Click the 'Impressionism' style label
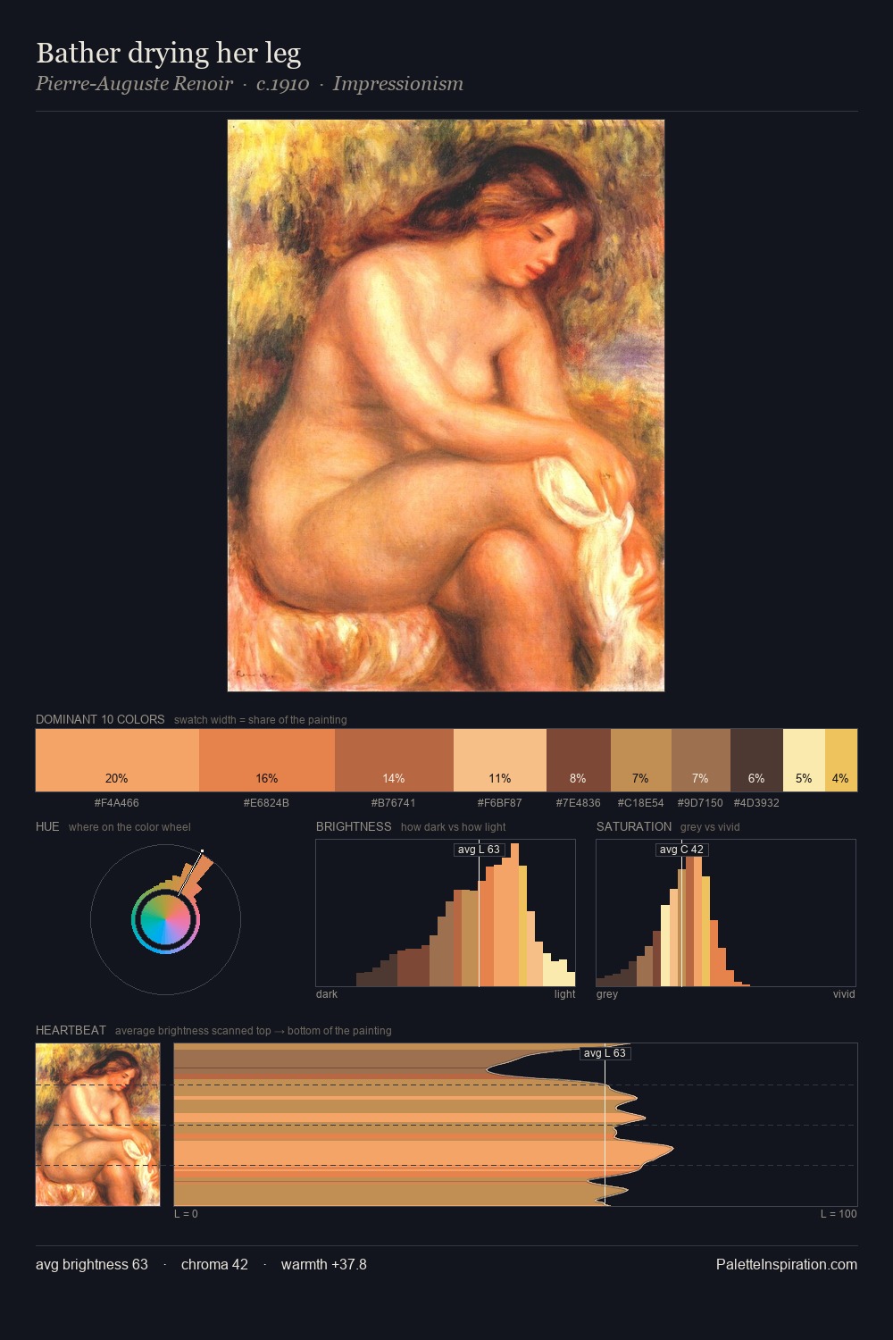The width and height of the screenshot is (893, 1340). point(397,84)
